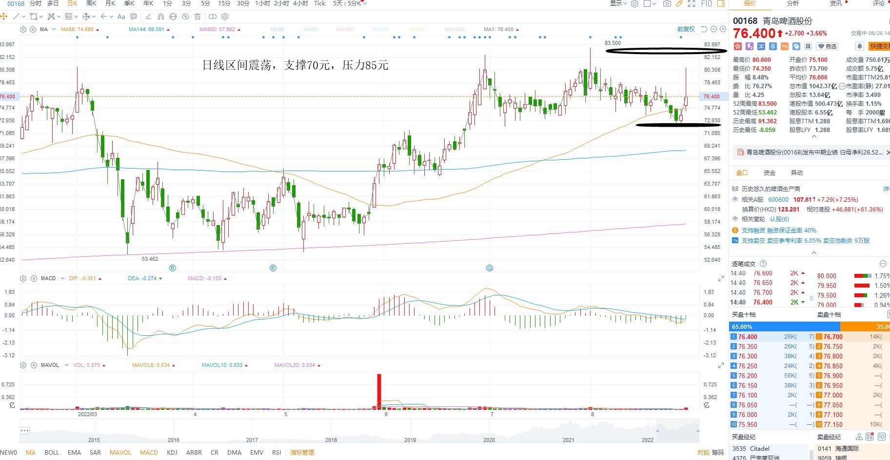Zoom in the chart with plus icon
This screenshot has width=890, height=460.
tap(723, 29)
